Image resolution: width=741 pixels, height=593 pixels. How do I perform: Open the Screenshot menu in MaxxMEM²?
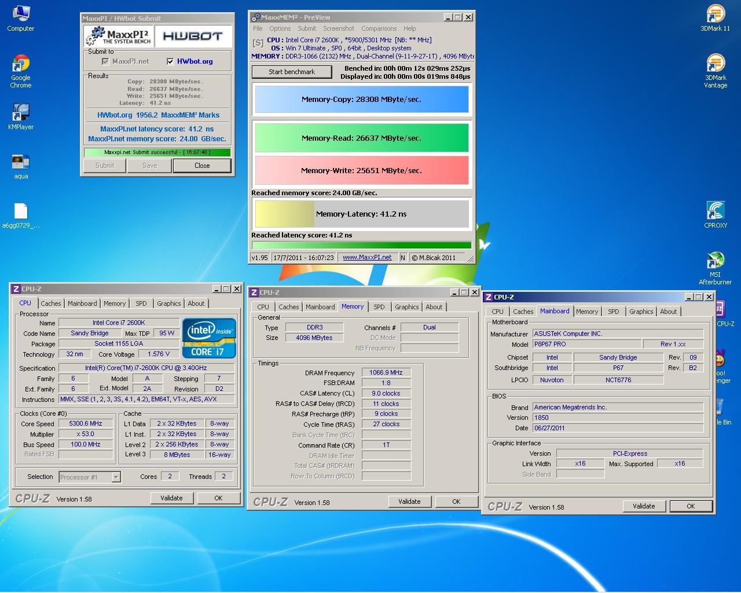339,28
